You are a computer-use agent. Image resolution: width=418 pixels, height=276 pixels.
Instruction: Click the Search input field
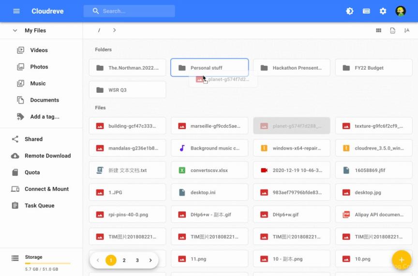point(129,11)
